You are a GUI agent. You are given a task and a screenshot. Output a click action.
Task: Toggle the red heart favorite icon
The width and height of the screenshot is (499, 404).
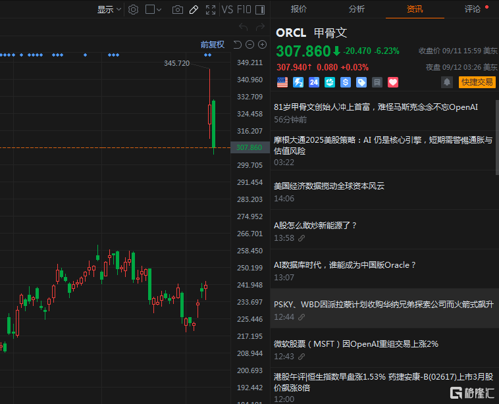click(x=393, y=82)
